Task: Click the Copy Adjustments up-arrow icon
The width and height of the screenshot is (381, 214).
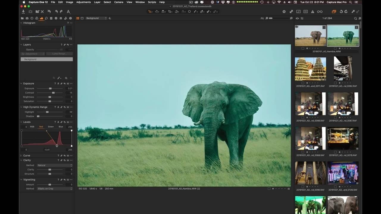Action: [353, 12]
